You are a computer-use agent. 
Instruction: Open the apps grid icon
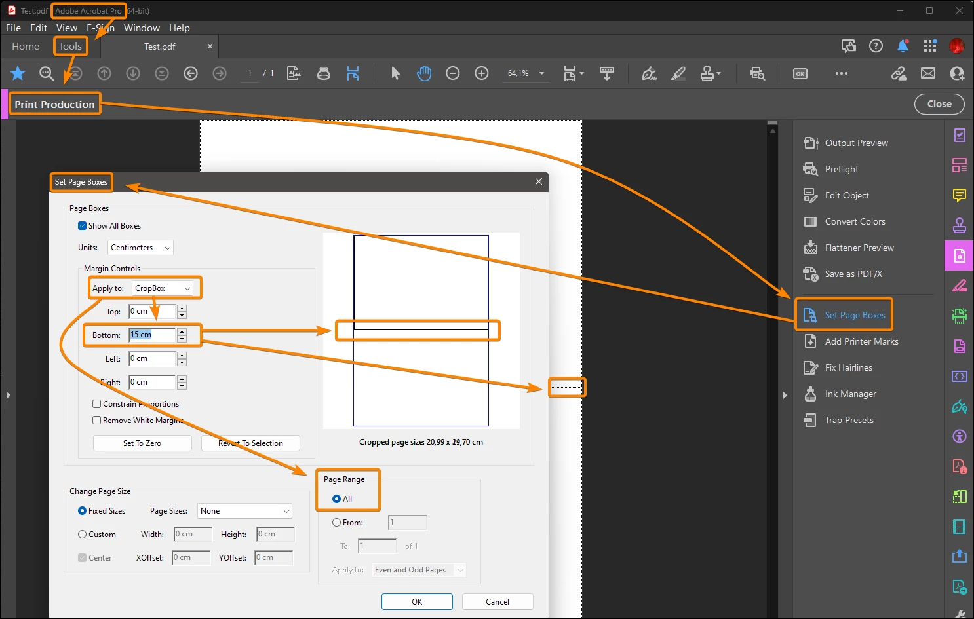pyautogui.click(x=930, y=46)
